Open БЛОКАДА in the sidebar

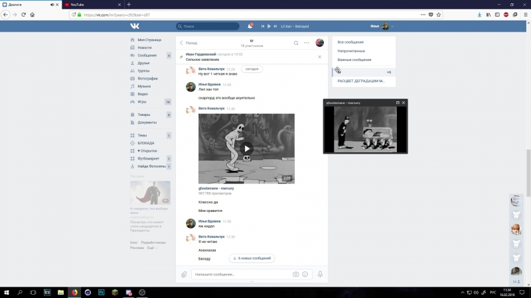146,143
